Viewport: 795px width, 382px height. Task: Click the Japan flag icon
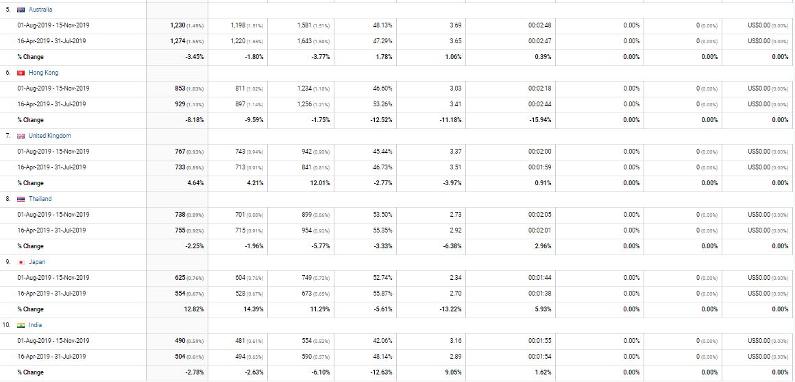(21, 262)
